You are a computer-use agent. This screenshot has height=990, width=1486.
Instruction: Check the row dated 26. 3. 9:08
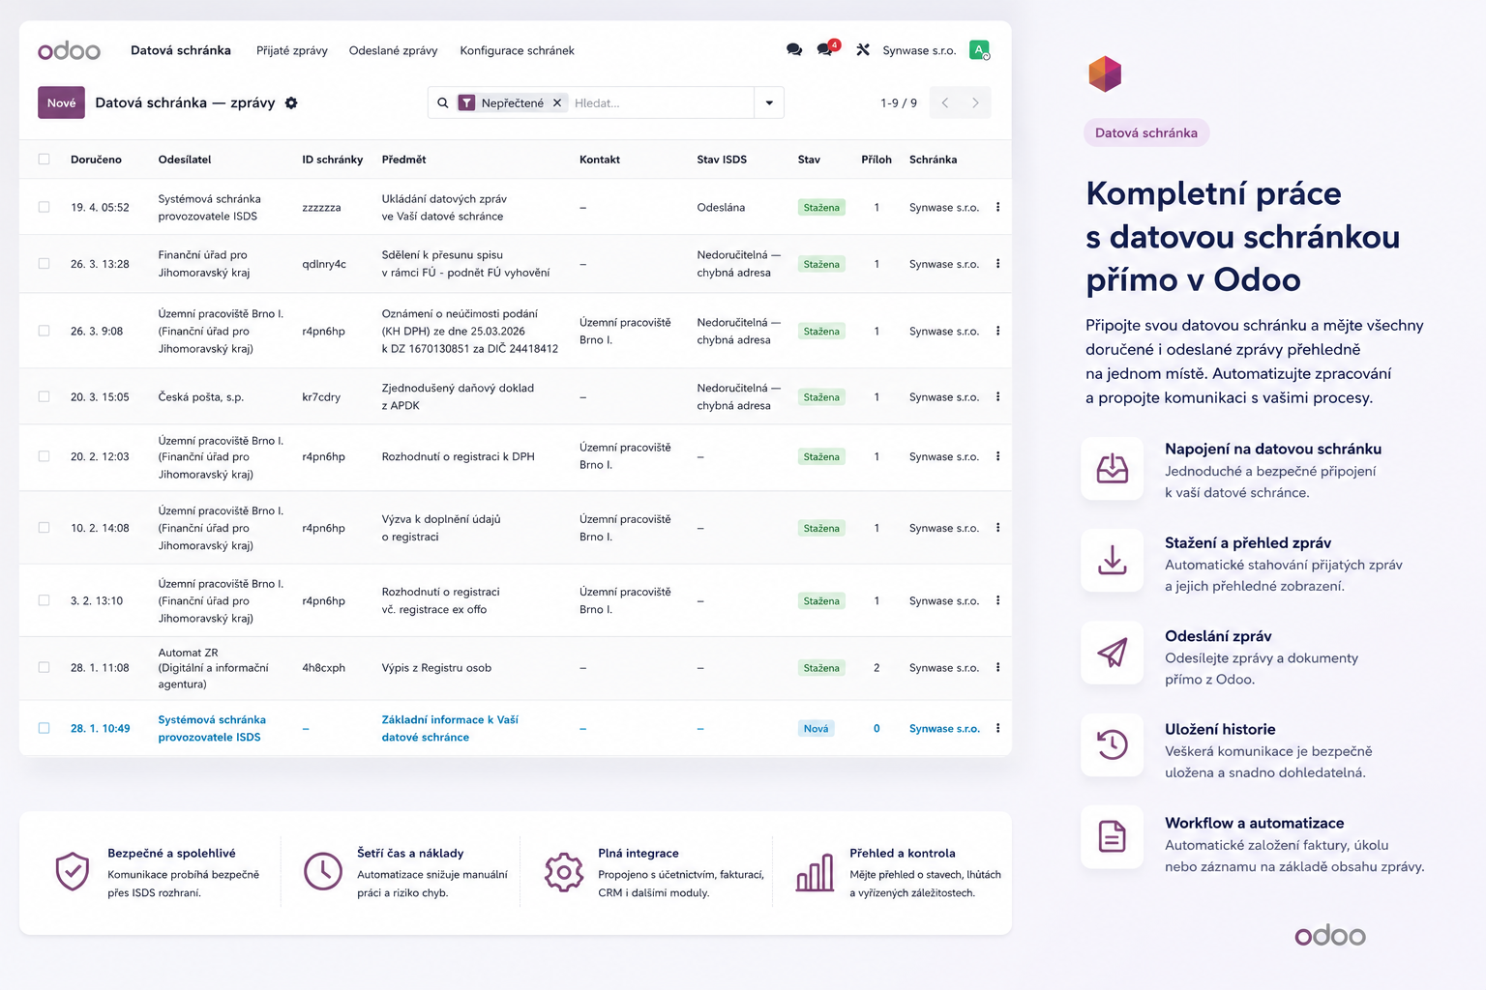point(44,331)
